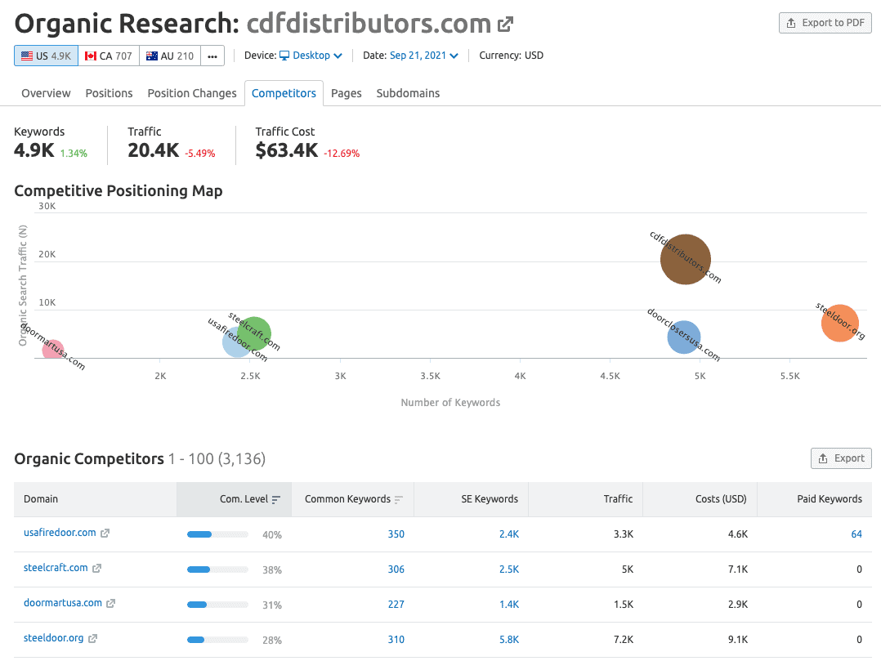Open the steeldoor.org domain link
881x661 pixels.
tap(53, 638)
